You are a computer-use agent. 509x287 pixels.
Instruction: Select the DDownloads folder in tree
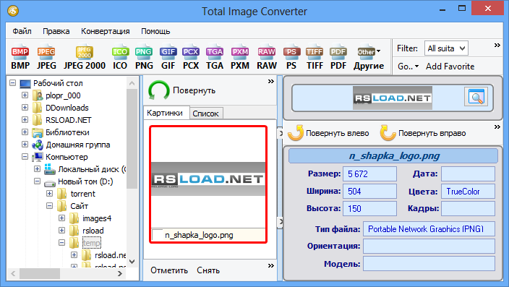click(x=67, y=108)
